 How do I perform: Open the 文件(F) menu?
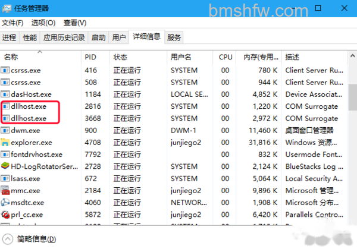point(12,23)
